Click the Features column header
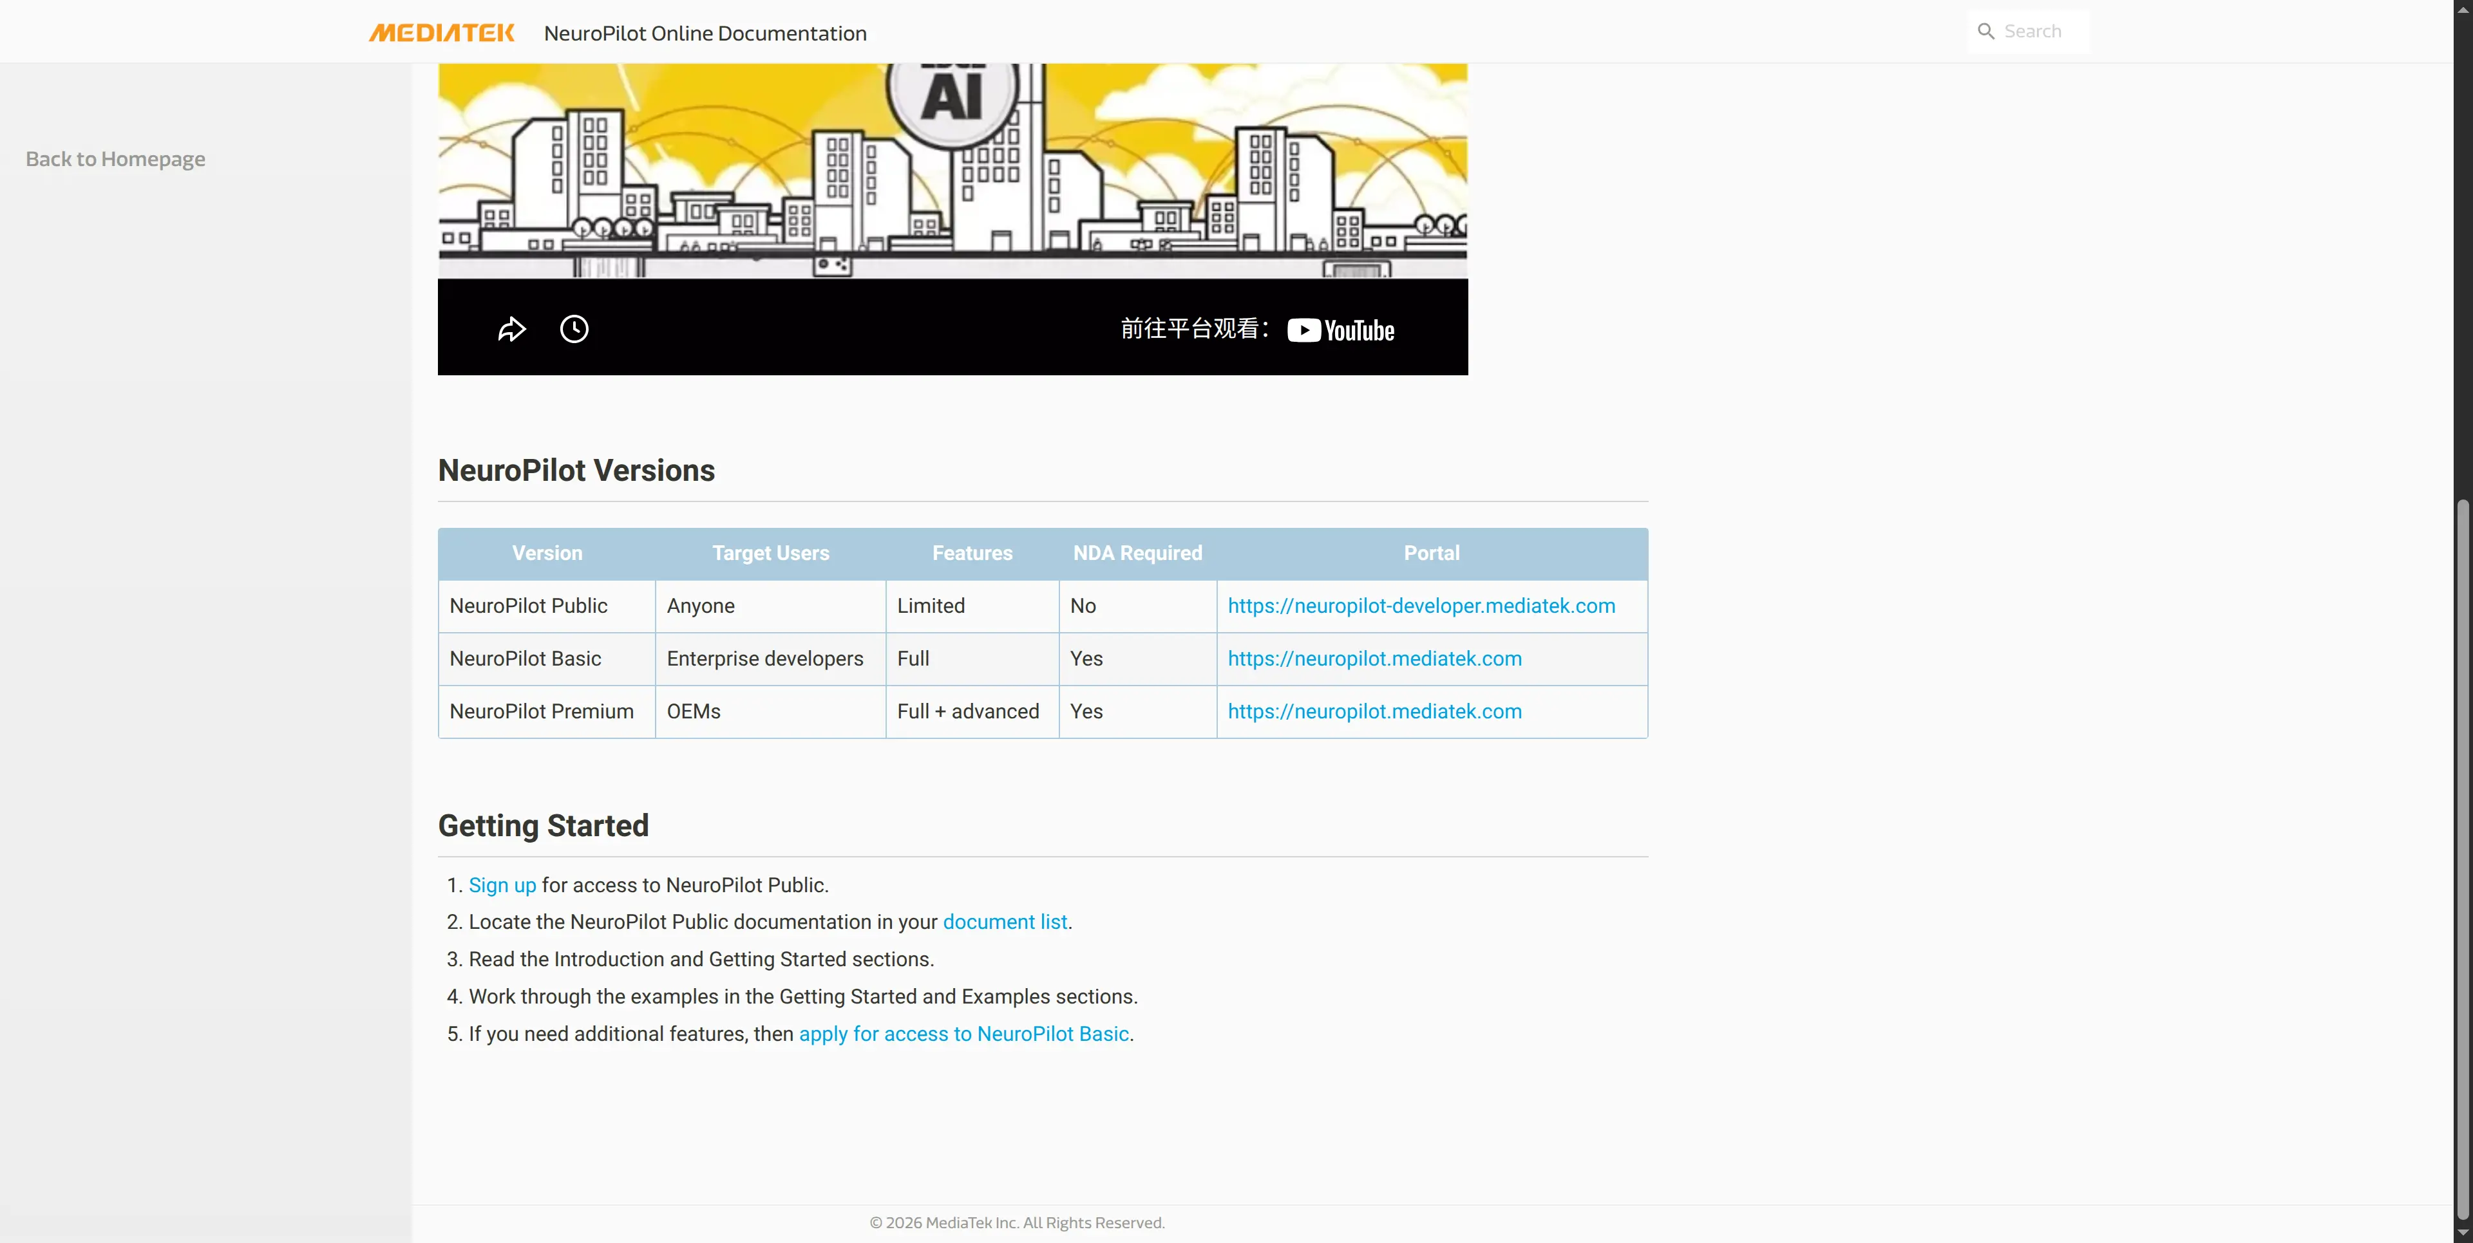Image resolution: width=2473 pixels, height=1243 pixels. (972, 553)
